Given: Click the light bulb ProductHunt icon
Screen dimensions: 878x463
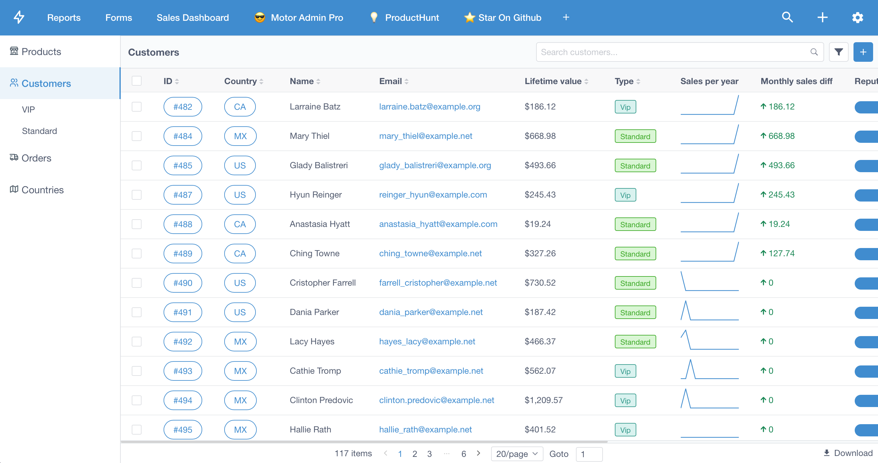Looking at the screenshot, I should (x=374, y=17).
